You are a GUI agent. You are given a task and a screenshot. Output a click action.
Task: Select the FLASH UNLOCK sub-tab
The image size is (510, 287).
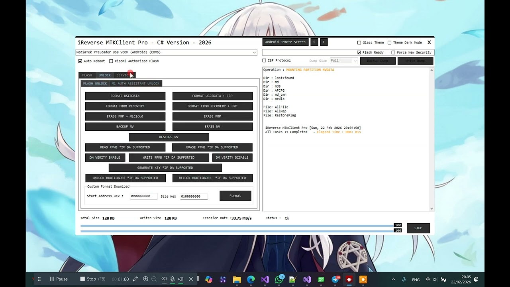pyautogui.click(x=95, y=83)
